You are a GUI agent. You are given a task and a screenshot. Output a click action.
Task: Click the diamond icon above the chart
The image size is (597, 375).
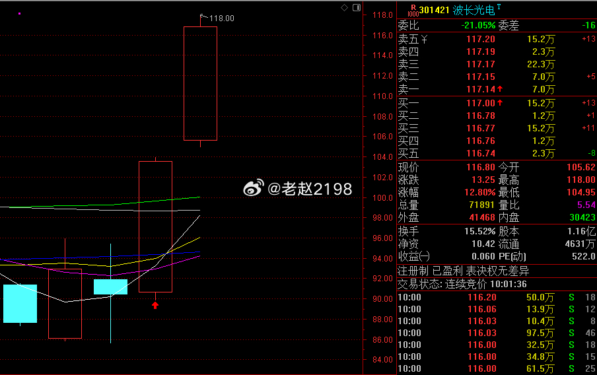click(344, 8)
